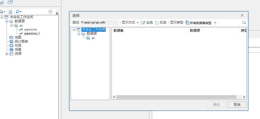Click the 路径 path field showing gx.udb
This screenshot has height=119, width=260.
coord(100,23)
